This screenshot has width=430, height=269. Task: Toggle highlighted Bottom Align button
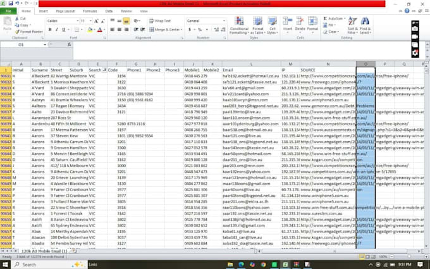click(x=126, y=21)
